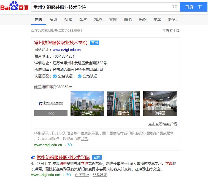The width and height of the screenshot is (208, 179).
Task: Click the result count 约583,000个 text
Action: [74, 31]
